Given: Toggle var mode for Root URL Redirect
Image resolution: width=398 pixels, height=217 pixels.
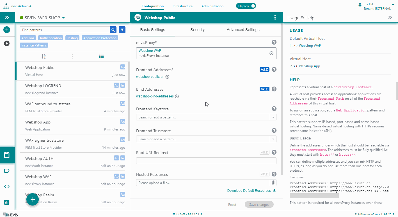Looking at the screenshot, I should [x=264, y=152].
